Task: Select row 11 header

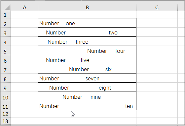Action: coord(6,105)
